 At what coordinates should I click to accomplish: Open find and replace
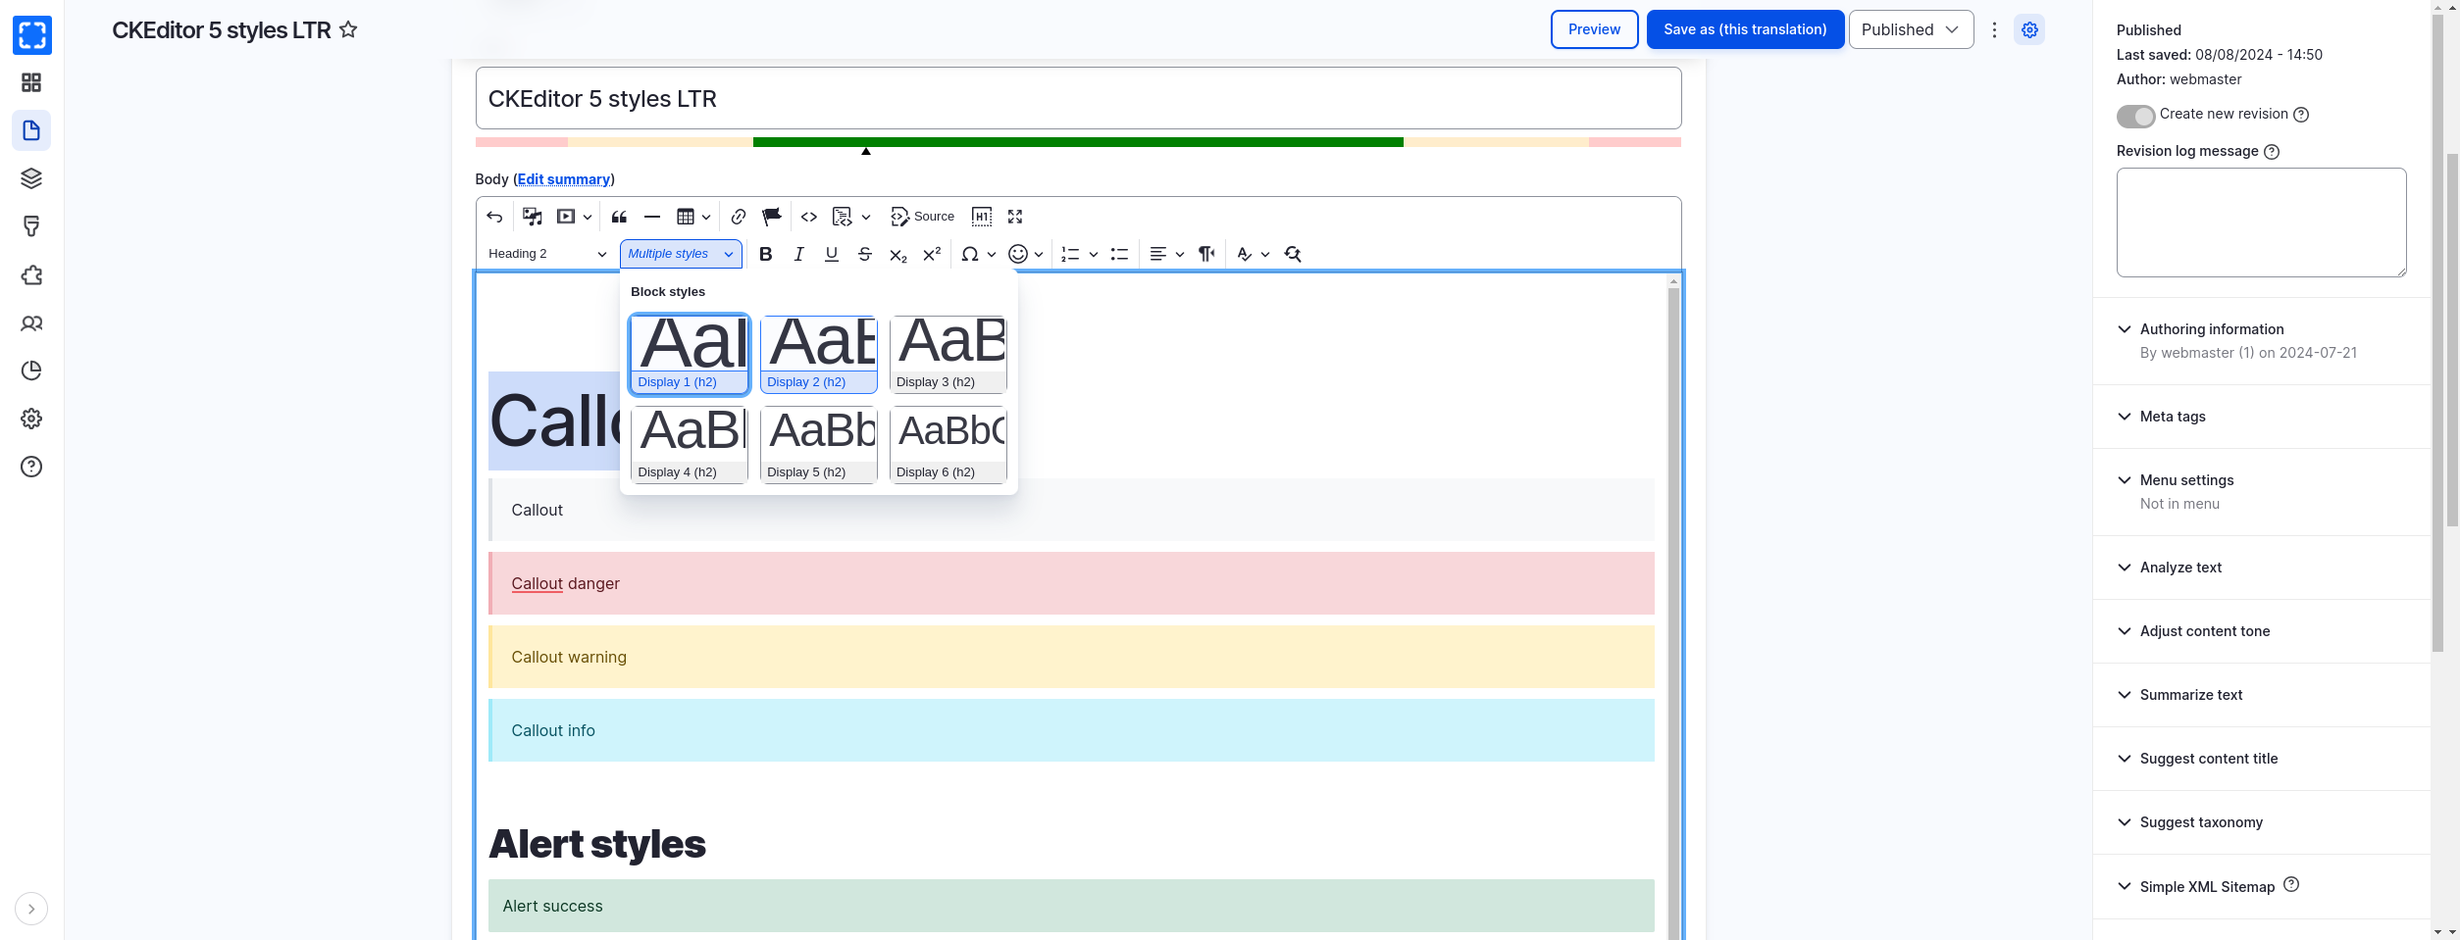1293,254
